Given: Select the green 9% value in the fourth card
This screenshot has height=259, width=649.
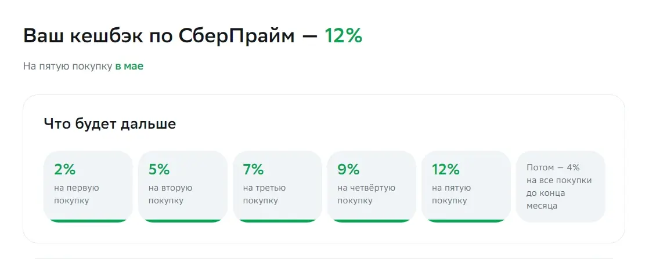Looking at the screenshot, I should (x=348, y=169).
